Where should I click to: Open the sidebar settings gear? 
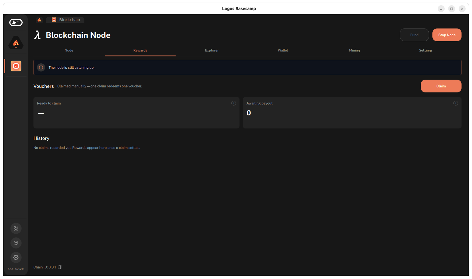coord(16,257)
